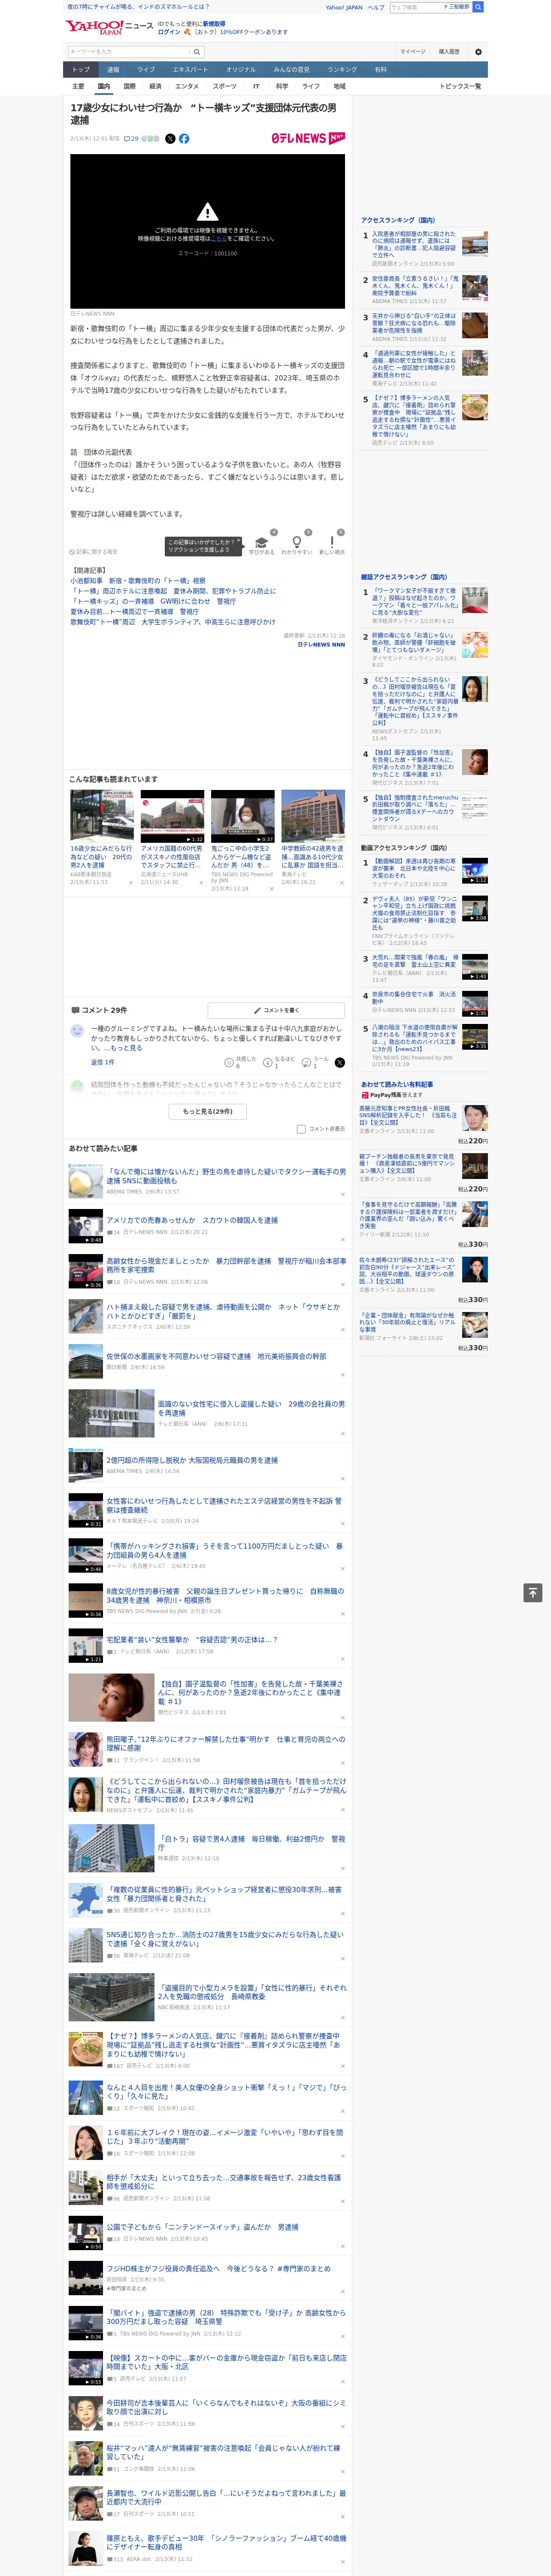Select the エンタメ category tab
Viewport: 551px width, 2576px height.
pyautogui.click(x=187, y=87)
